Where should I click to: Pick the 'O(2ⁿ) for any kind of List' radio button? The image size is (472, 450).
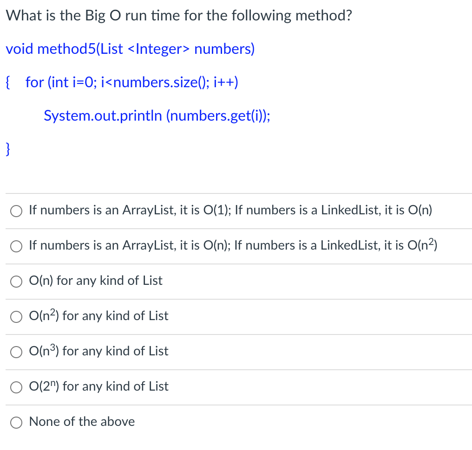click(16, 387)
